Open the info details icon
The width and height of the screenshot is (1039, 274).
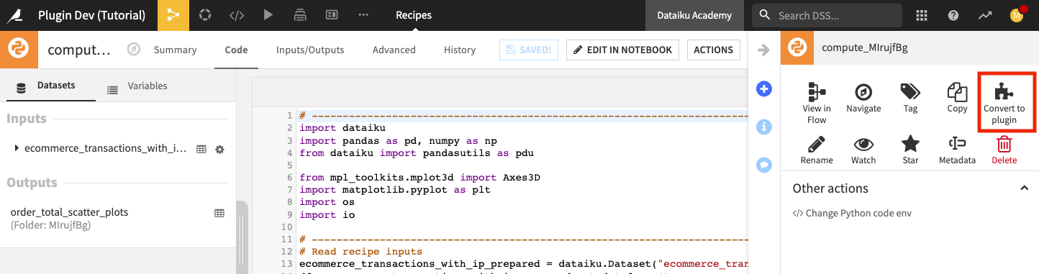pos(764,127)
